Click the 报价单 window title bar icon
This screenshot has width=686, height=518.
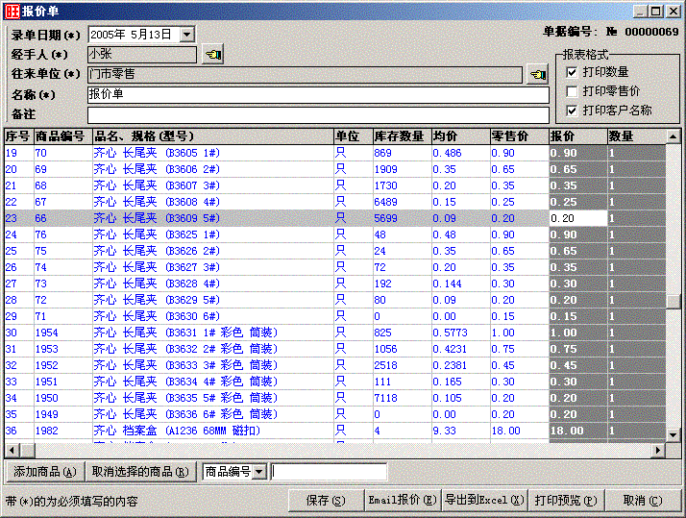(12, 11)
